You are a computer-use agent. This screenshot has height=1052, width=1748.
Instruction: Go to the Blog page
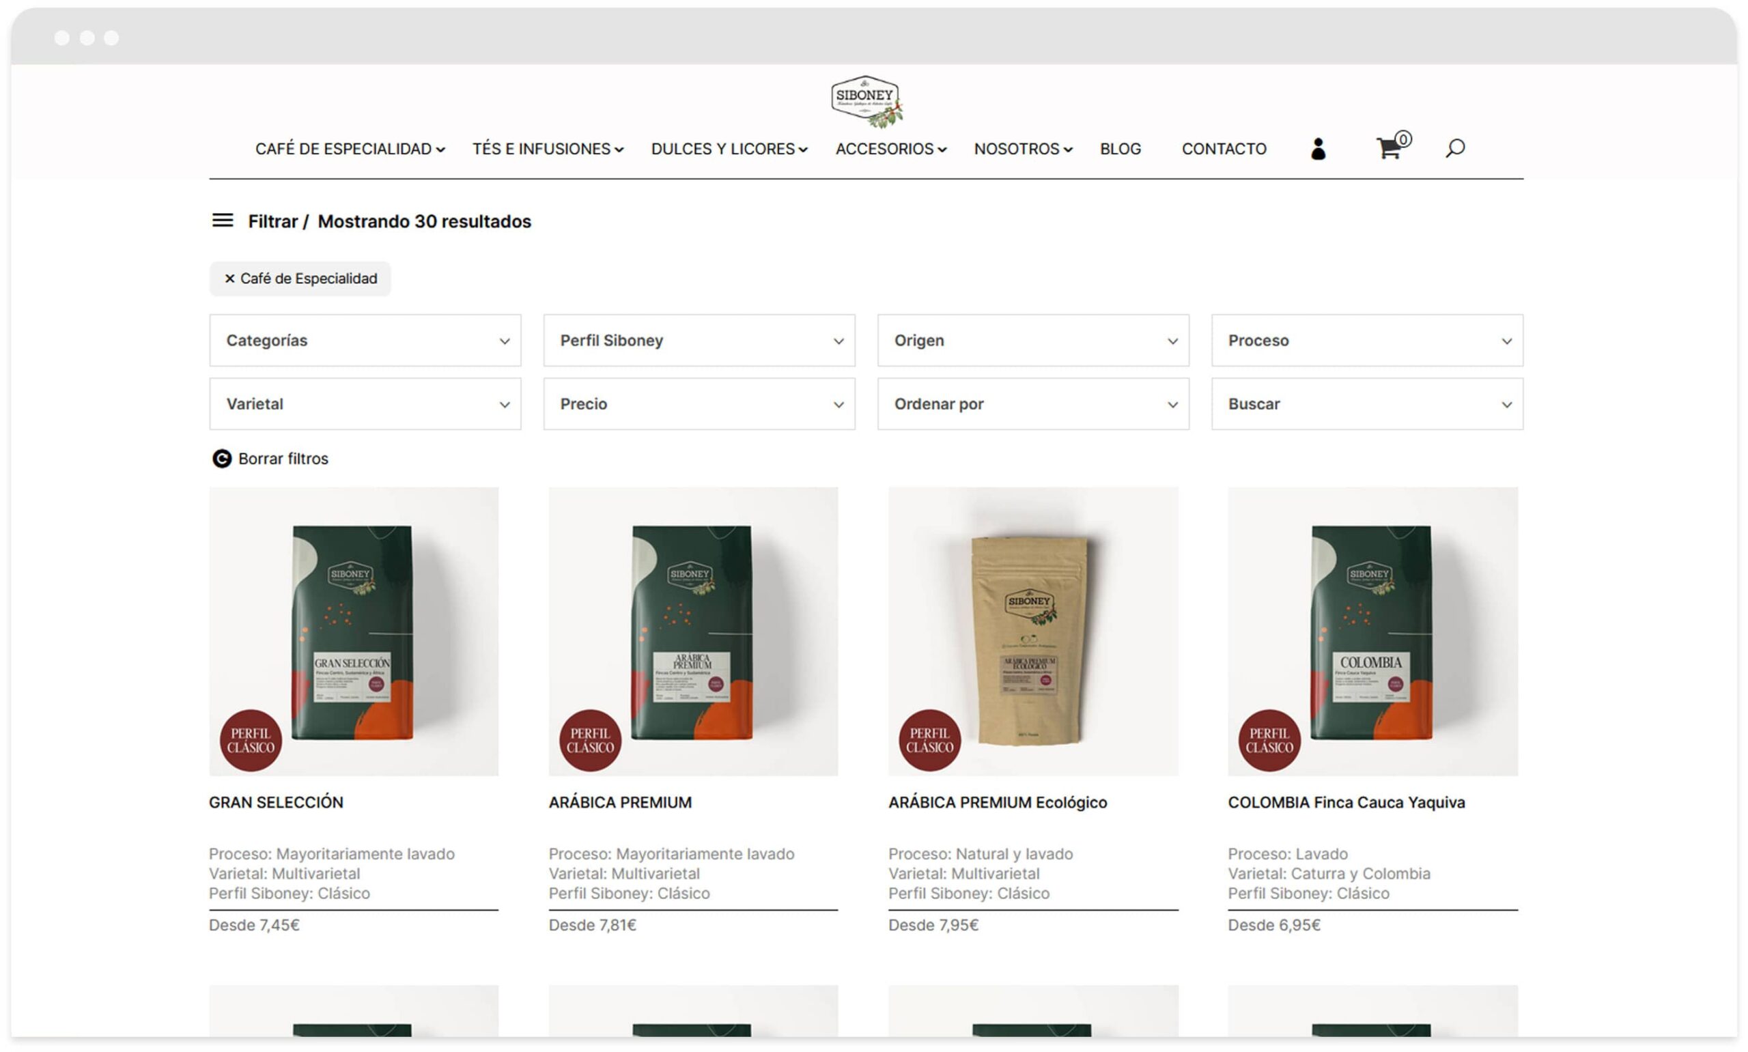coord(1120,149)
